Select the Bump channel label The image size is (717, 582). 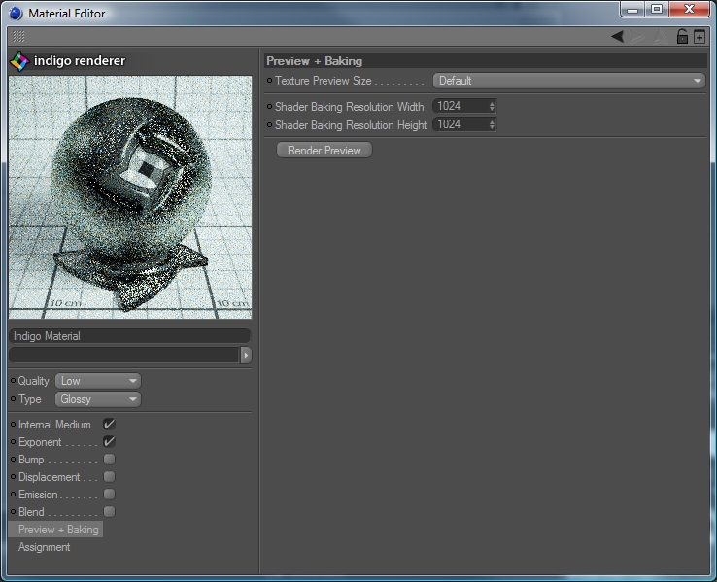[31, 460]
